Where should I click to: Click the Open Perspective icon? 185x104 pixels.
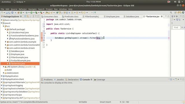175,13
